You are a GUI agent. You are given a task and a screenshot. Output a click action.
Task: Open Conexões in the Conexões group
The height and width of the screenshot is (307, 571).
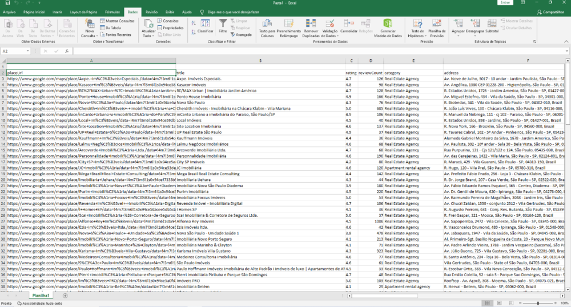point(168,21)
